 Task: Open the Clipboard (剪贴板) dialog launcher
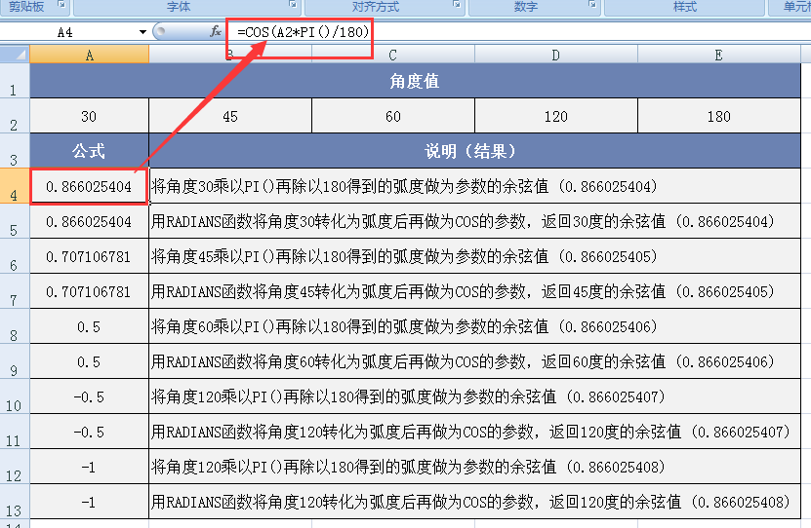(x=61, y=5)
